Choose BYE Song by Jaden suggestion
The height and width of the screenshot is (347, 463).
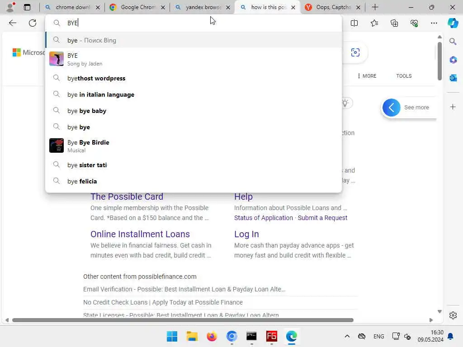coord(194,59)
